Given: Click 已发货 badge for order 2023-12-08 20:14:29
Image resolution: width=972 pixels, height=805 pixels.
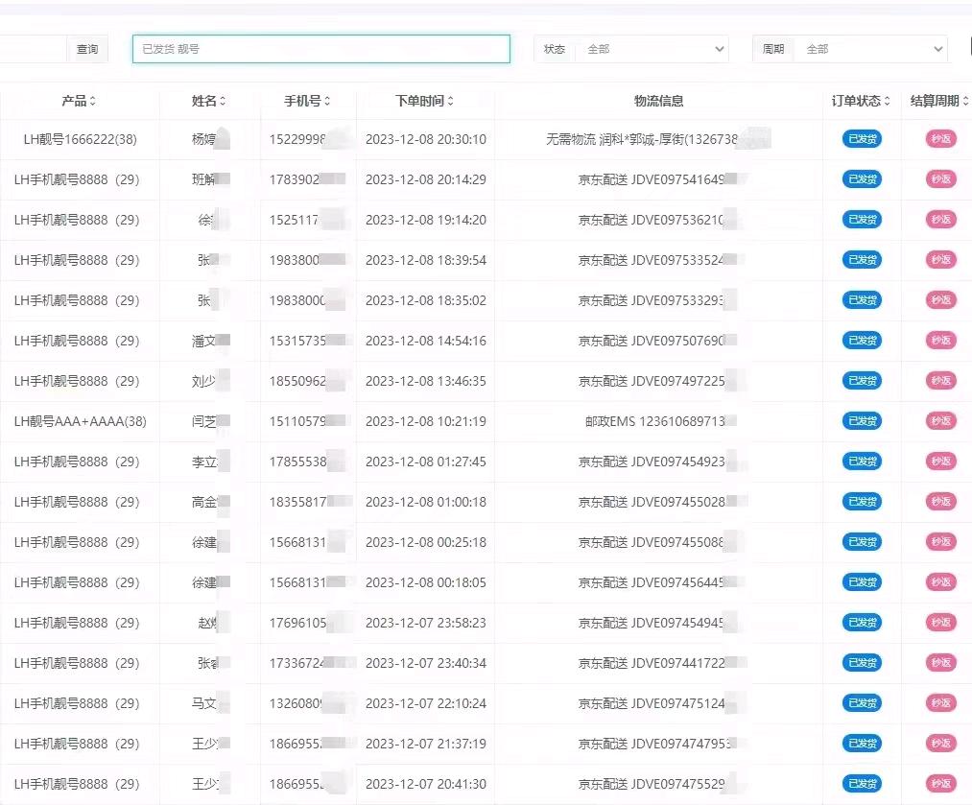Looking at the screenshot, I should tap(862, 179).
